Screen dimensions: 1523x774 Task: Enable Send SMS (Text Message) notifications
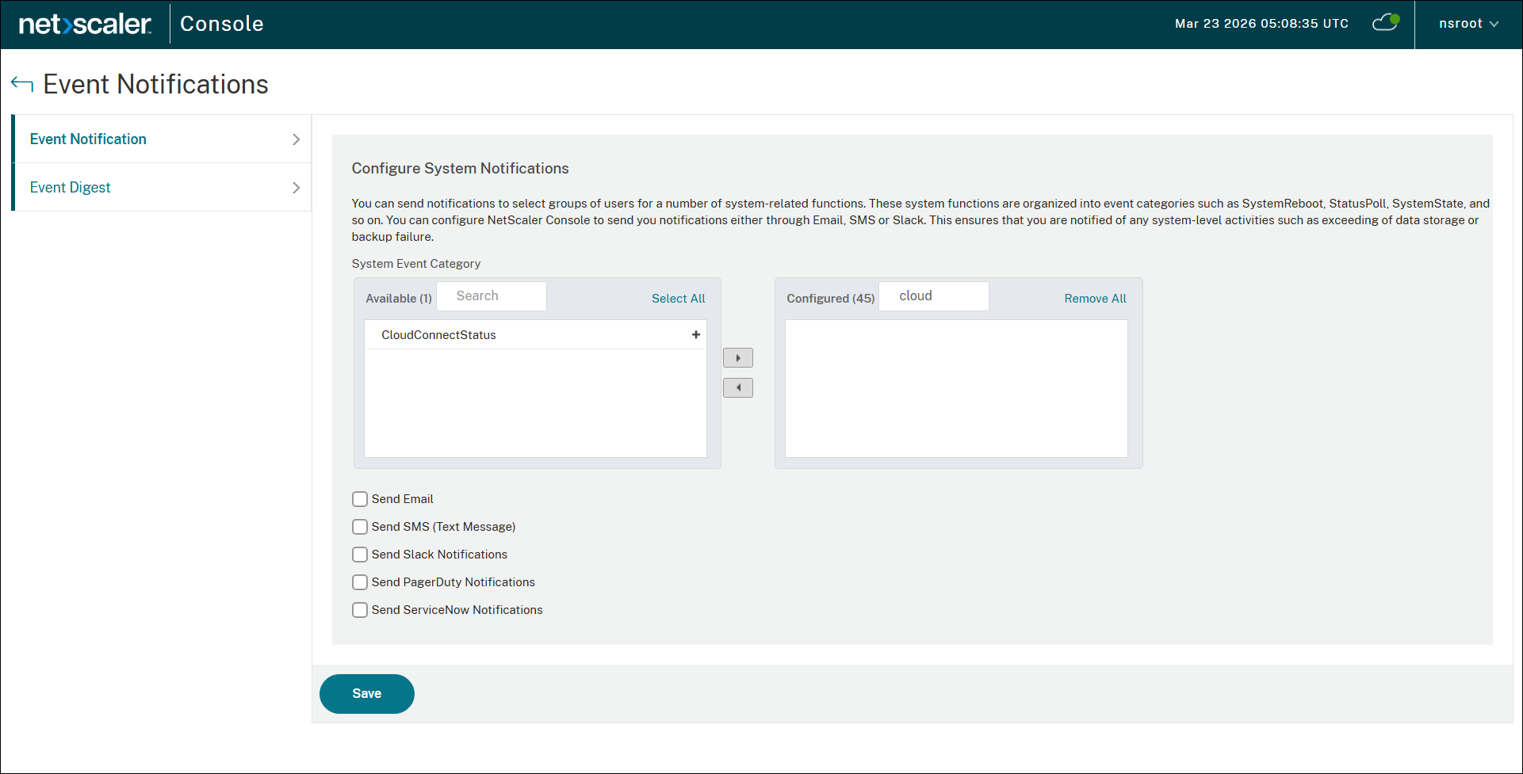359,526
